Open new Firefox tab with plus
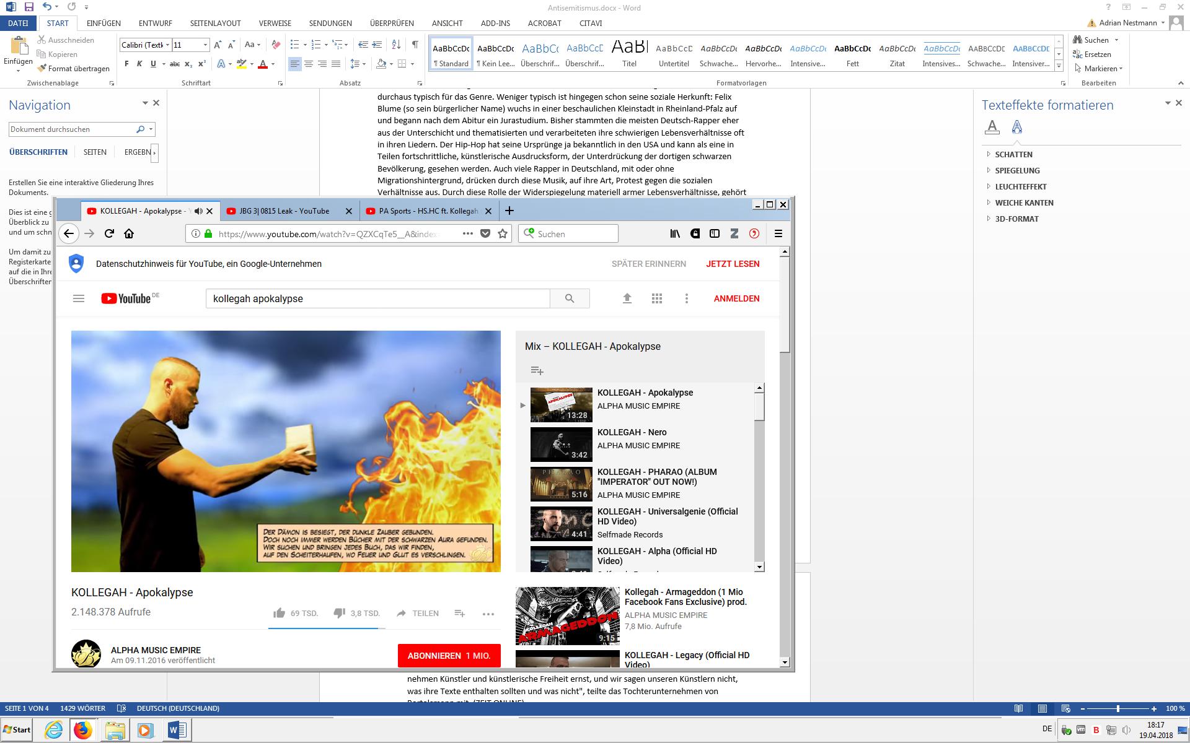 (509, 211)
